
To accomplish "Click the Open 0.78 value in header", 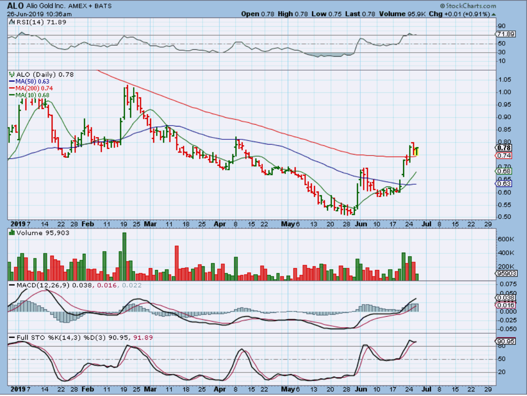I will pyautogui.click(x=257, y=14).
